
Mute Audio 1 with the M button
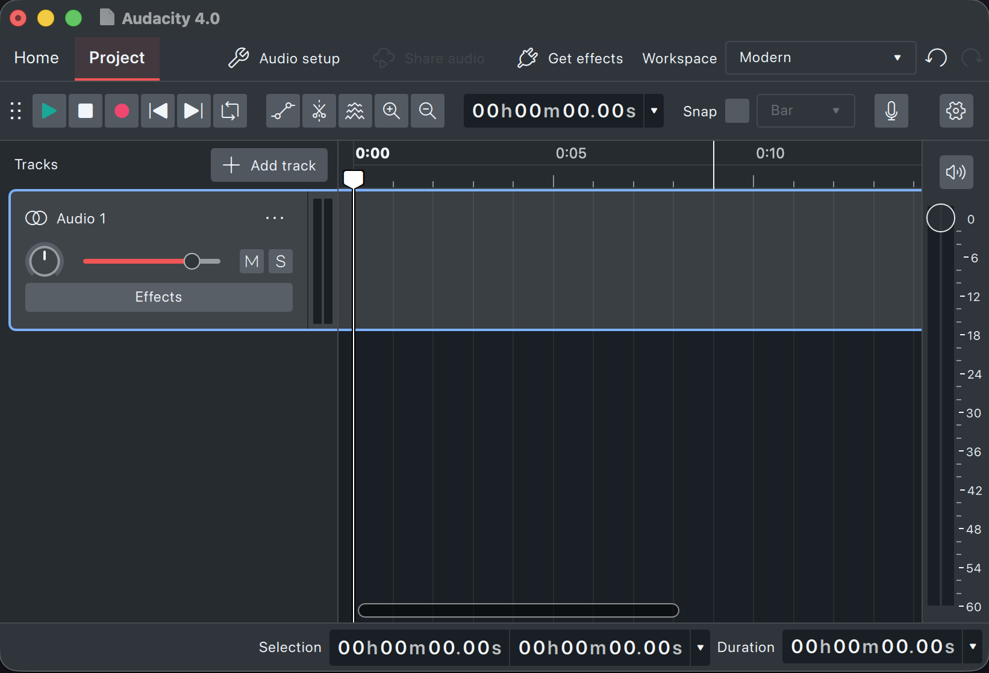252,261
